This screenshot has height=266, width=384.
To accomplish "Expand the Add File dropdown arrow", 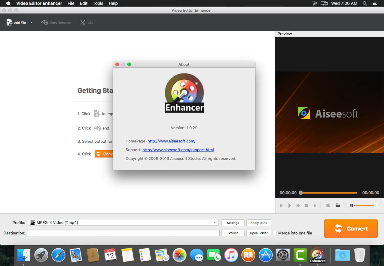I will [x=31, y=23].
